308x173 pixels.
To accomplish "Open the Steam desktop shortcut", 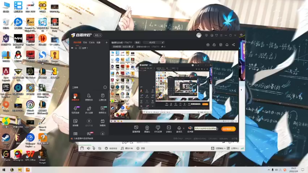I will (x=6, y=139).
